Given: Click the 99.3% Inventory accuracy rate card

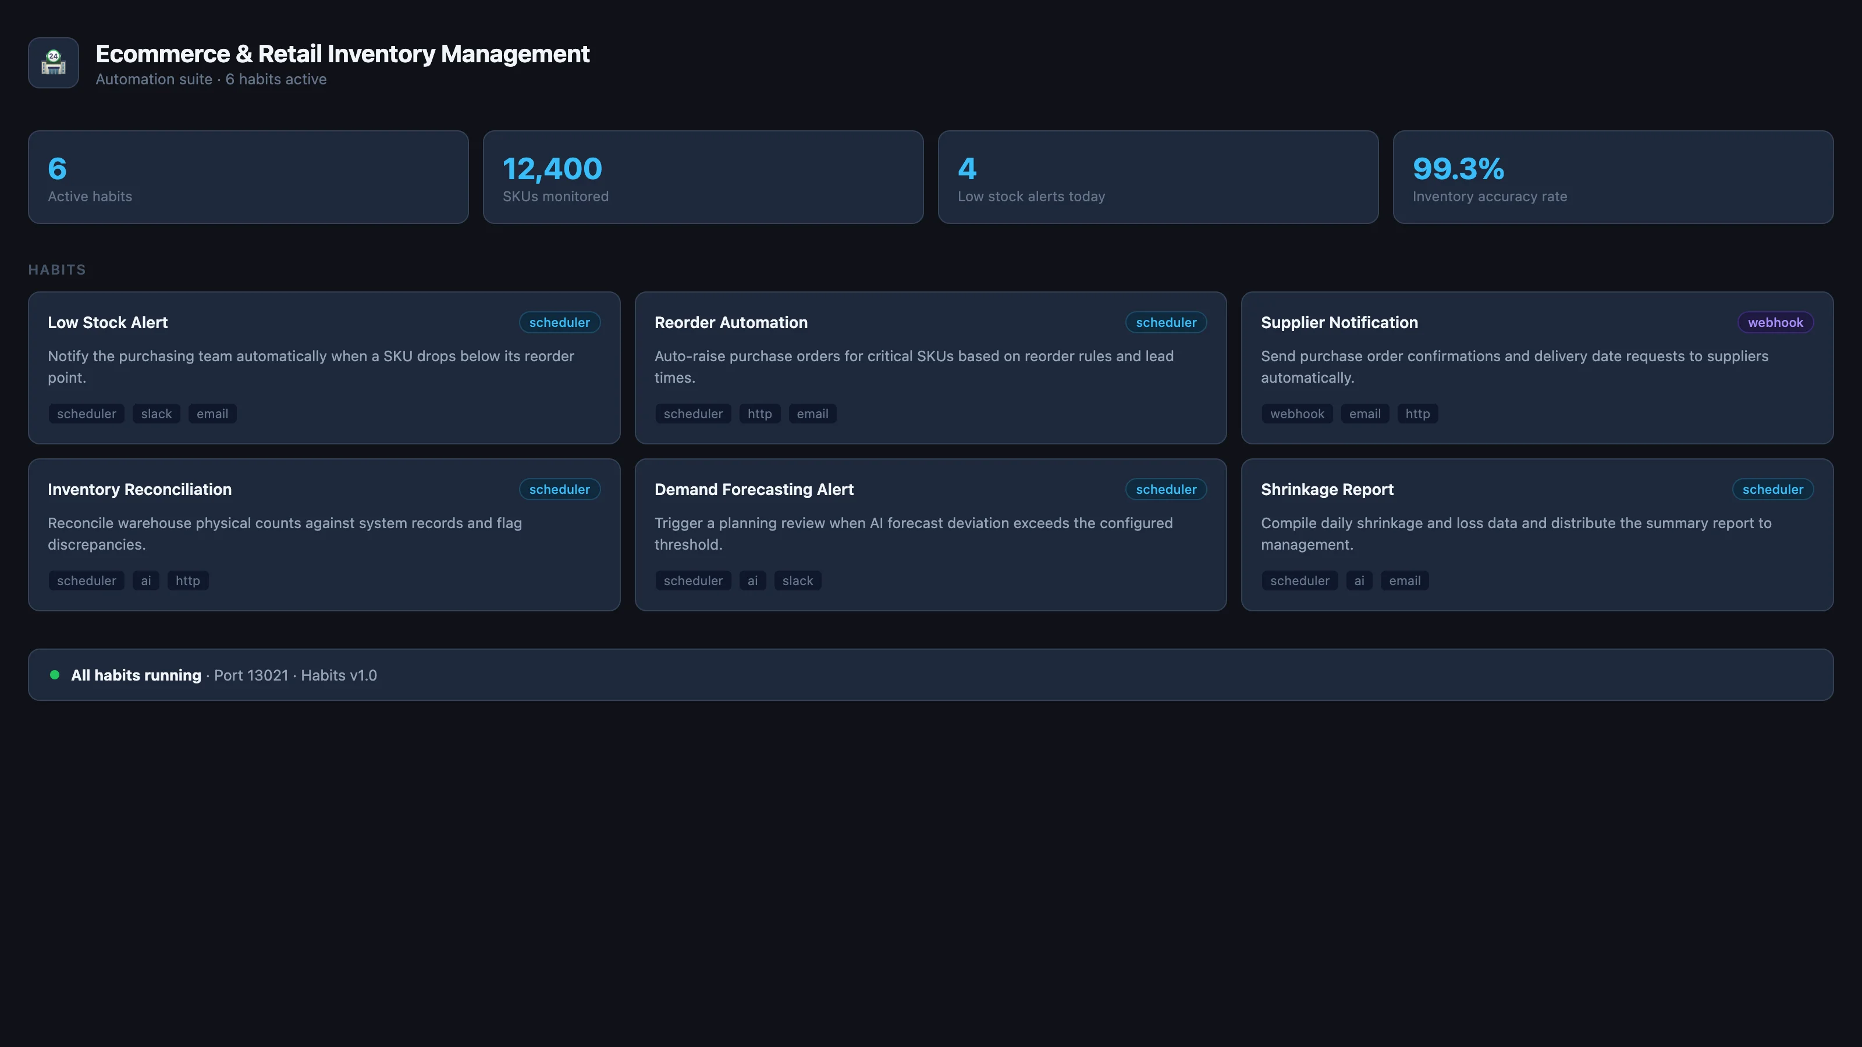Looking at the screenshot, I should [x=1612, y=177].
